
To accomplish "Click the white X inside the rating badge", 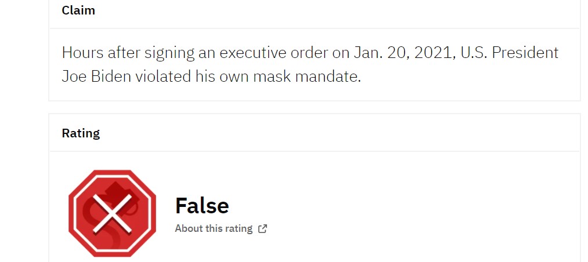I will 112,214.
